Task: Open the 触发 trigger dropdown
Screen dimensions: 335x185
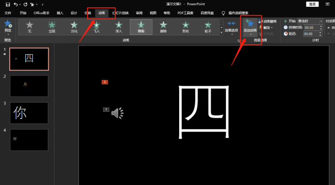Action: [266, 28]
